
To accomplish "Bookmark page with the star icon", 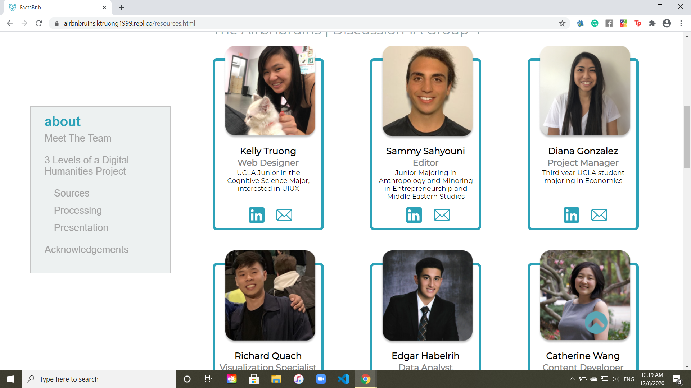I will click(x=562, y=23).
